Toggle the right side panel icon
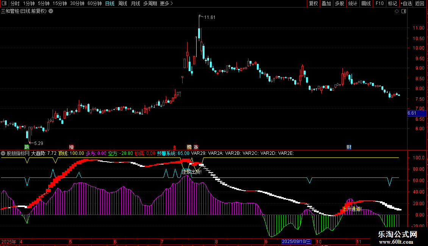The image size is (428, 246). coord(403,11)
